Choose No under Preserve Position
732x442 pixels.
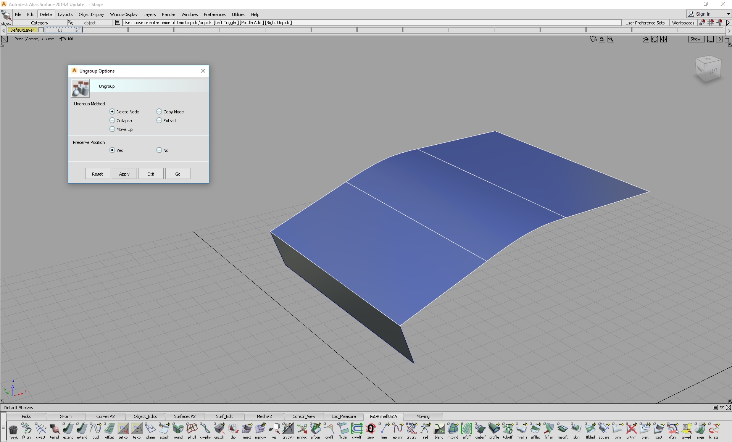pos(159,150)
